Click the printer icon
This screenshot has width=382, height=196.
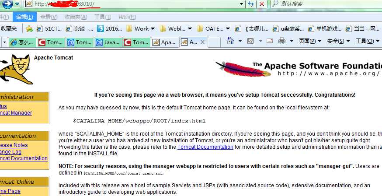click(282, 41)
